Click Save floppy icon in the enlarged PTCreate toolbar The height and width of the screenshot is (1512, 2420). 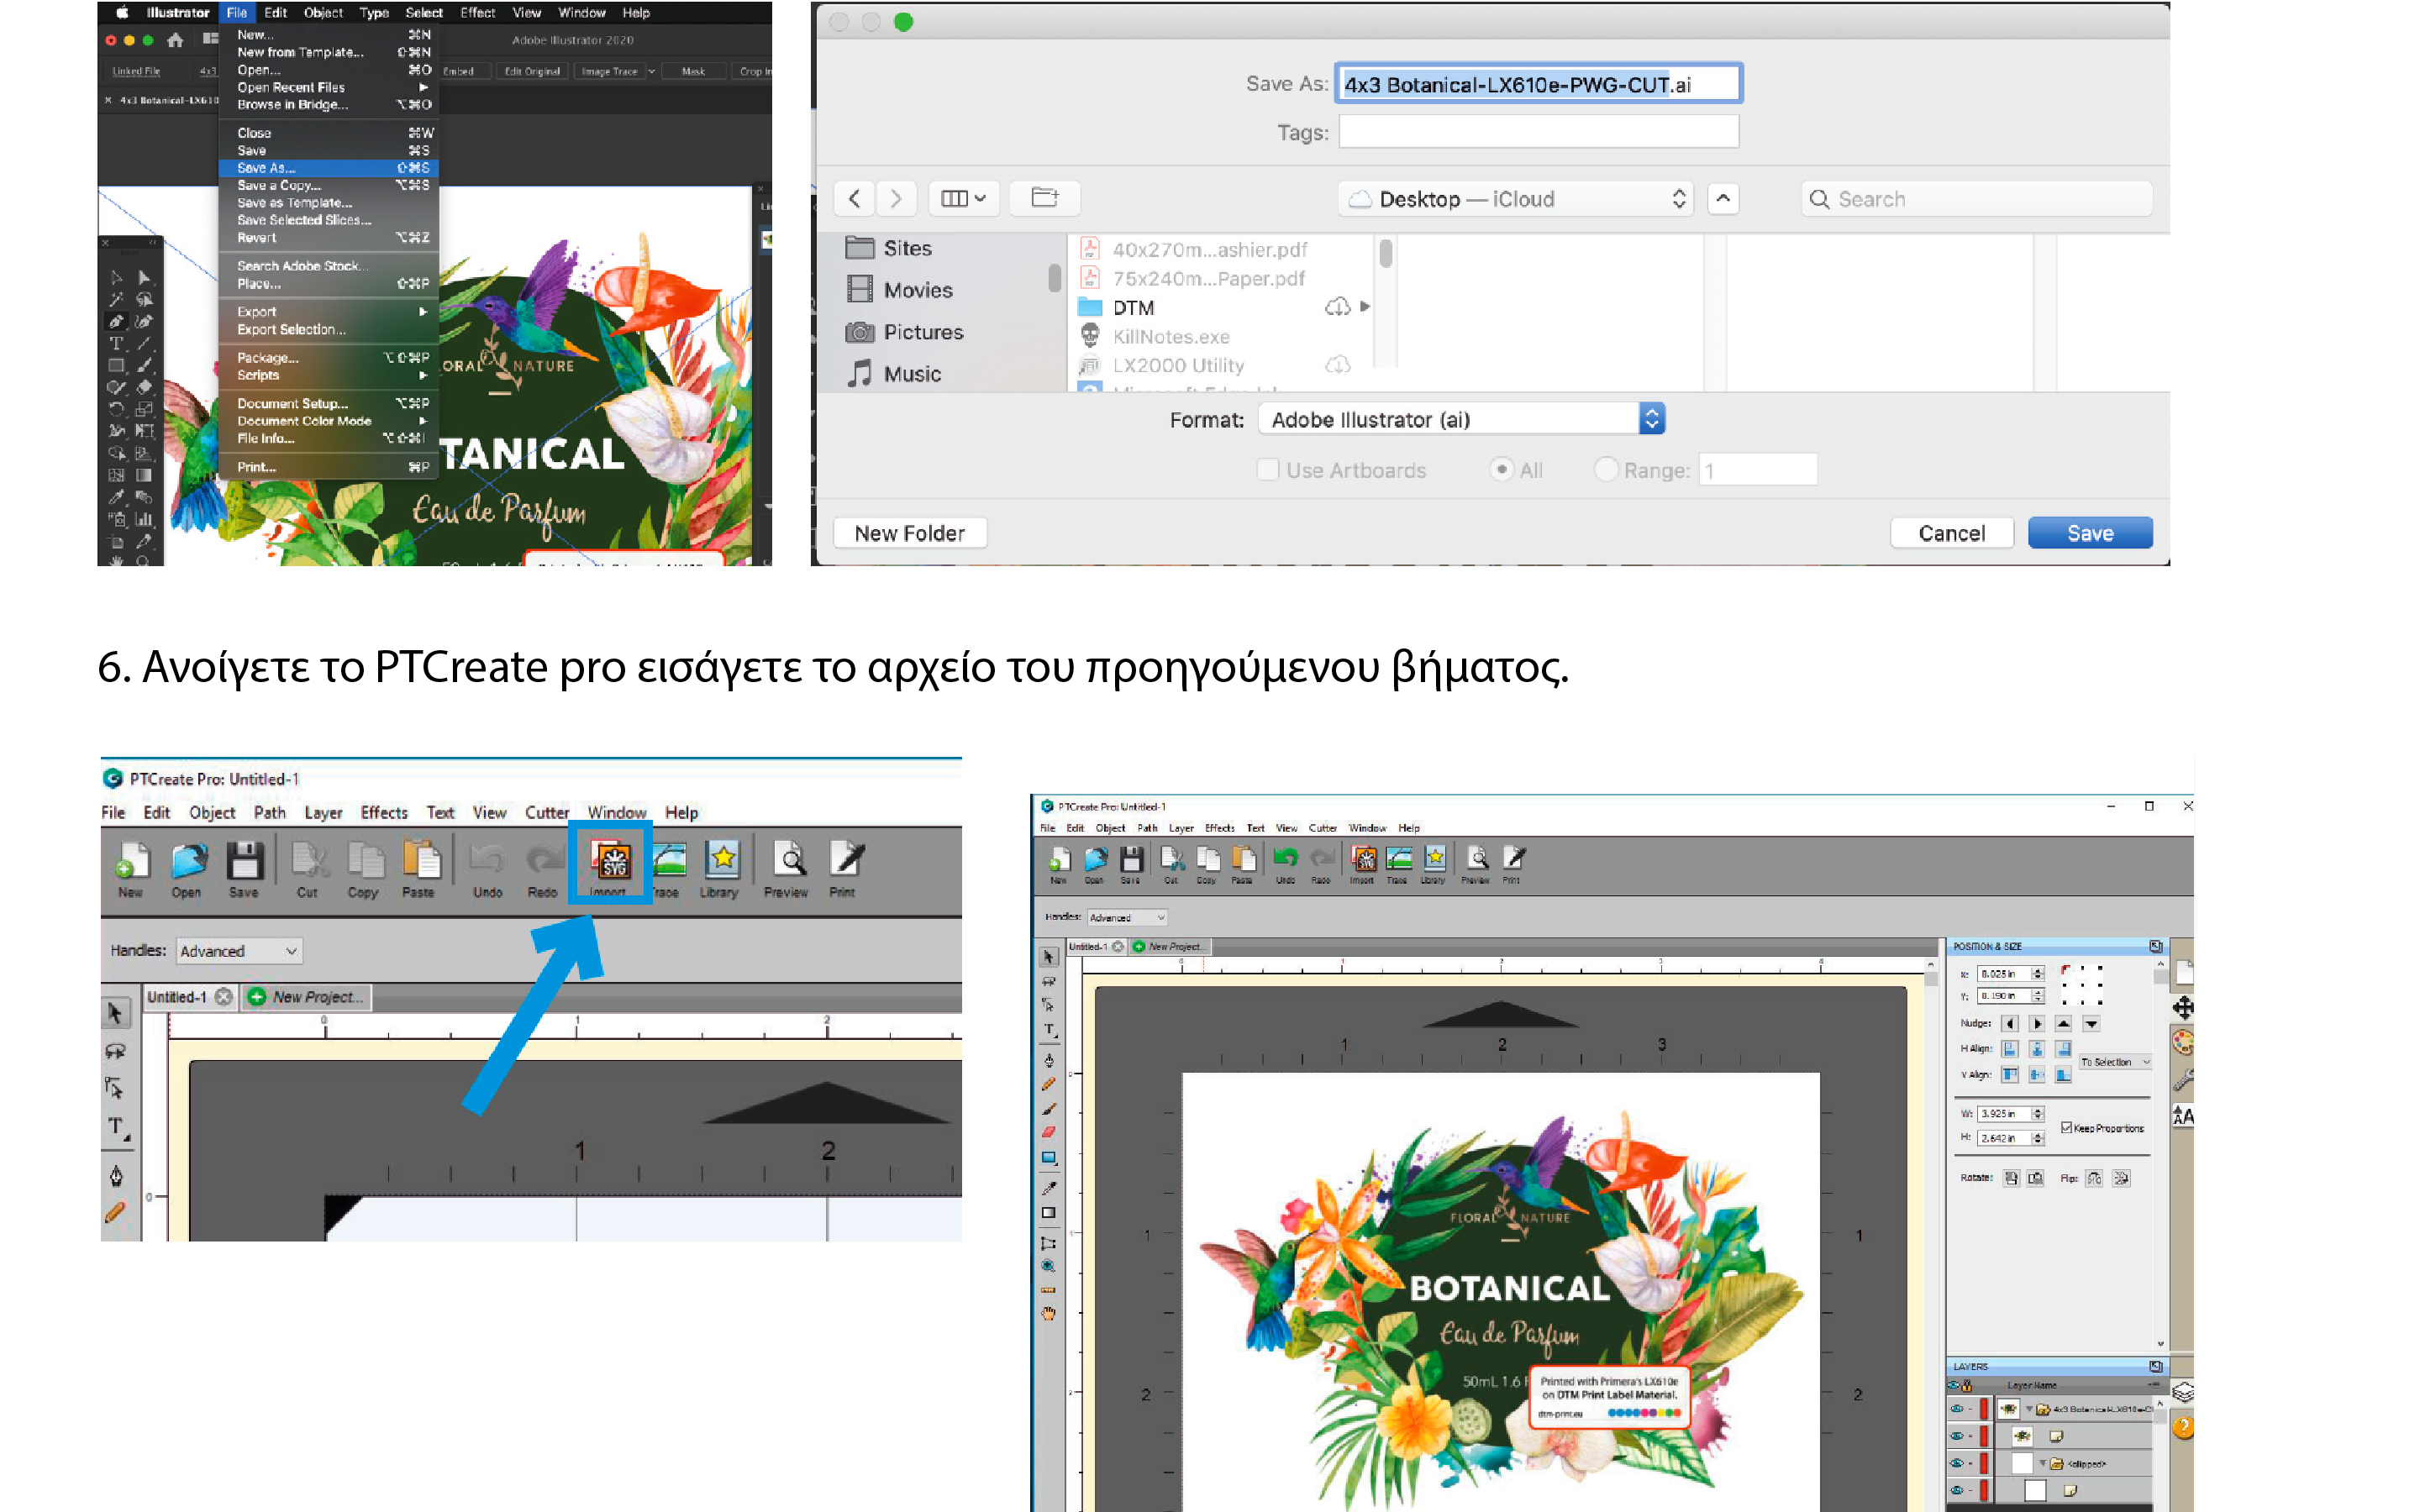point(244,860)
